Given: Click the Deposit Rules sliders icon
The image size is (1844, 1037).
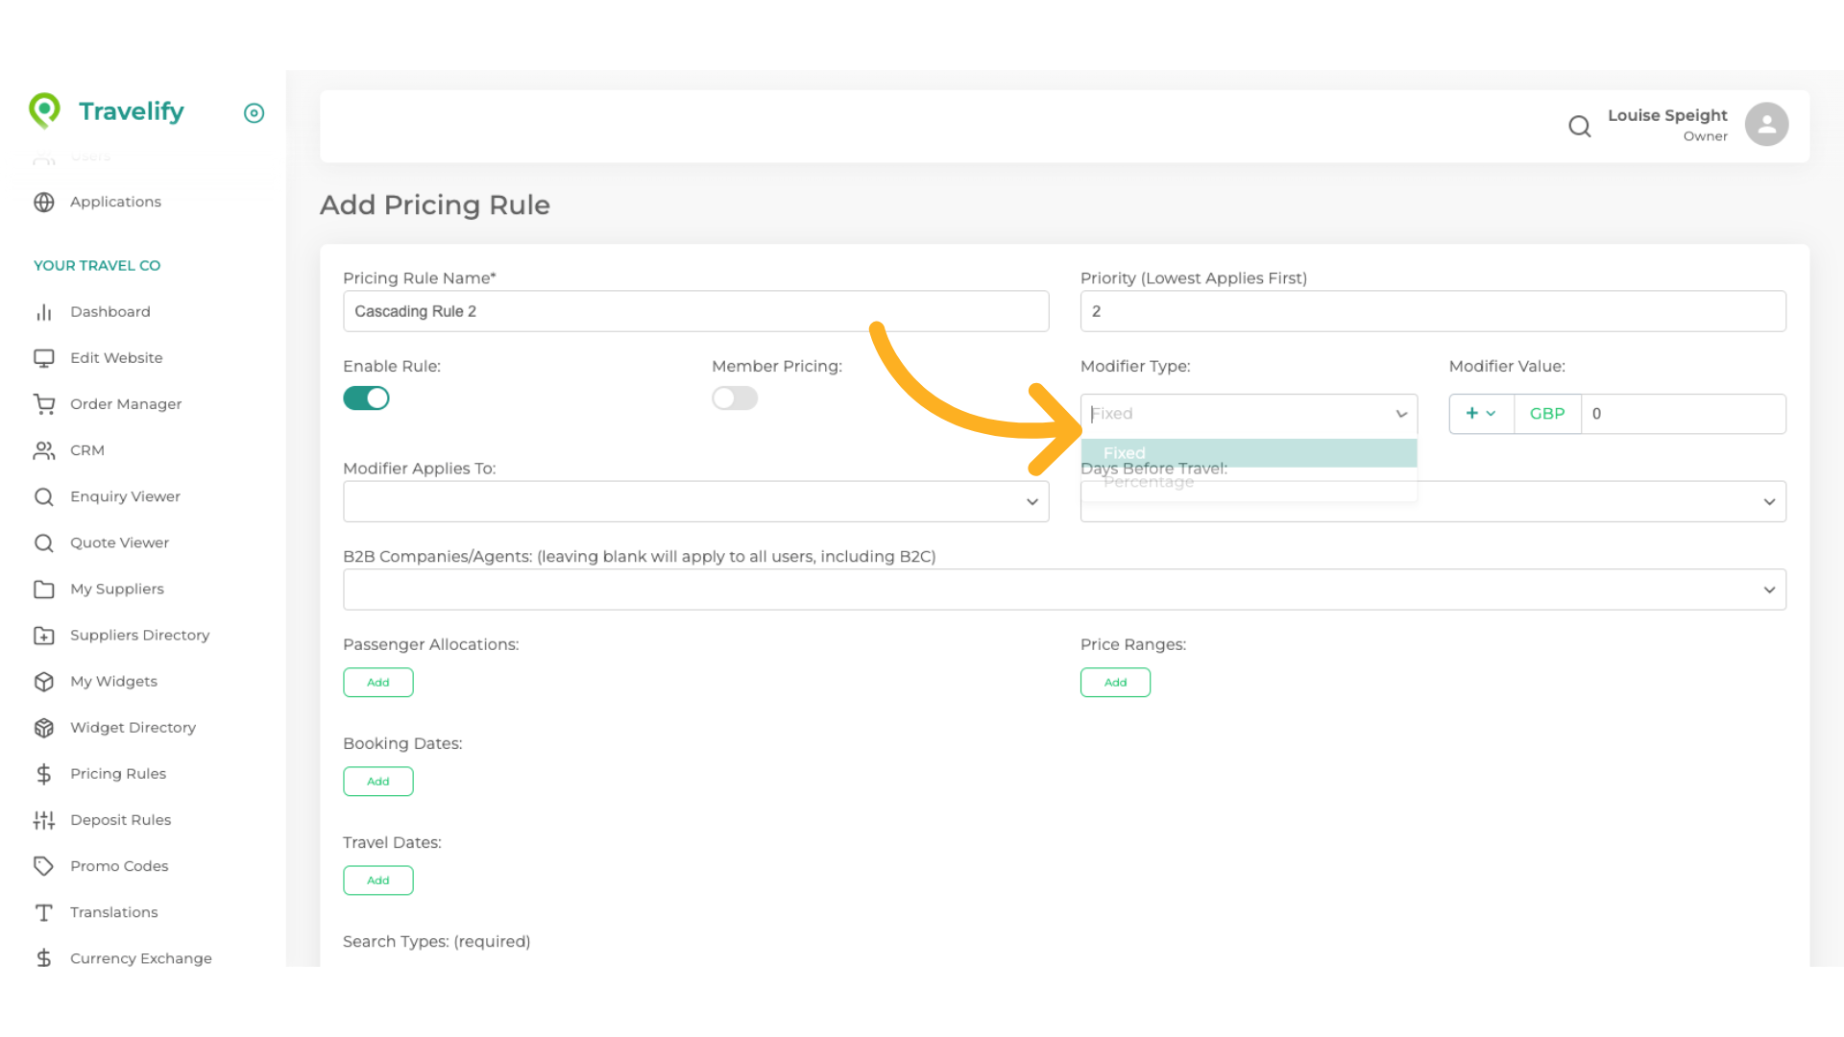Looking at the screenshot, I should coord(44,820).
